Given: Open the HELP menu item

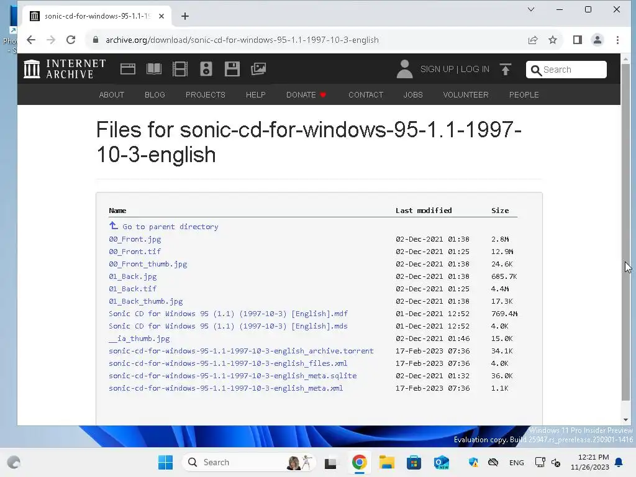Looking at the screenshot, I should point(255,94).
